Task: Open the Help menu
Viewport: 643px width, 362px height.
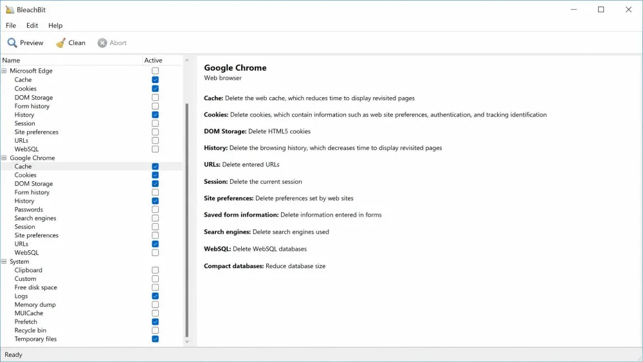Action: (55, 26)
